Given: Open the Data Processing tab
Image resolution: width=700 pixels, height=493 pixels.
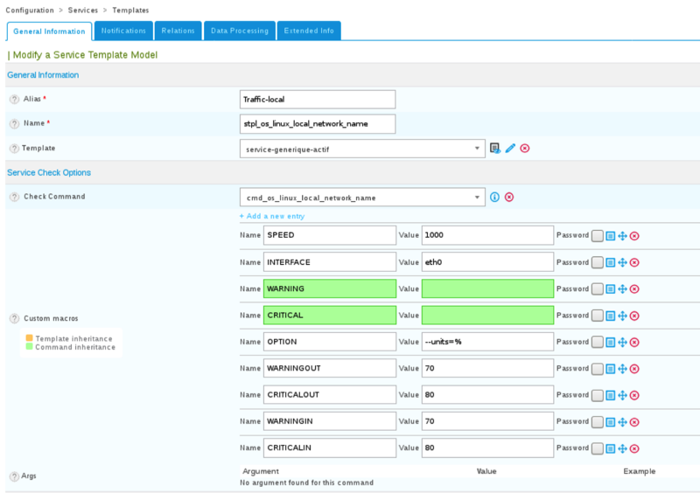Looking at the screenshot, I should (239, 31).
